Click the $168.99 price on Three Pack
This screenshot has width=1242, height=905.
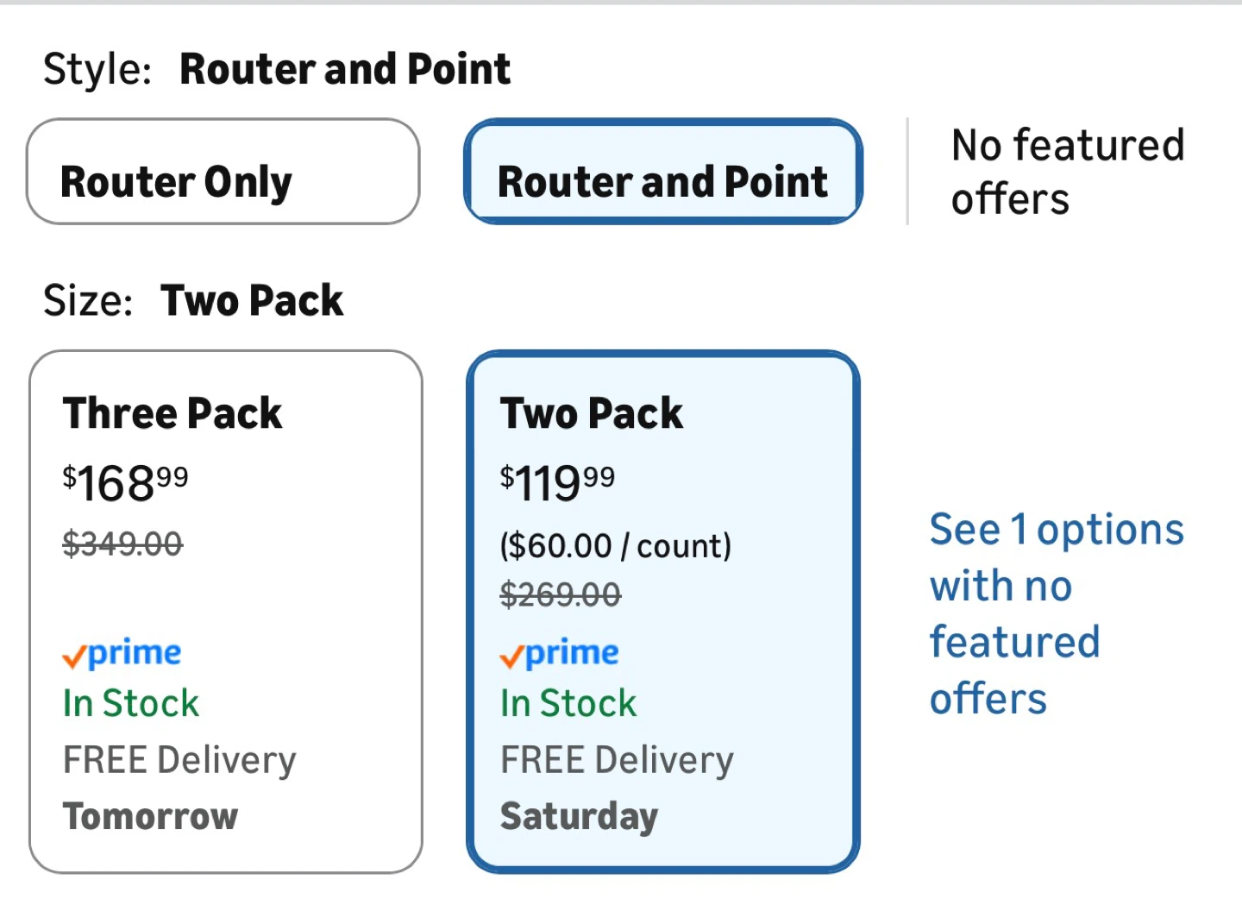coord(126,482)
